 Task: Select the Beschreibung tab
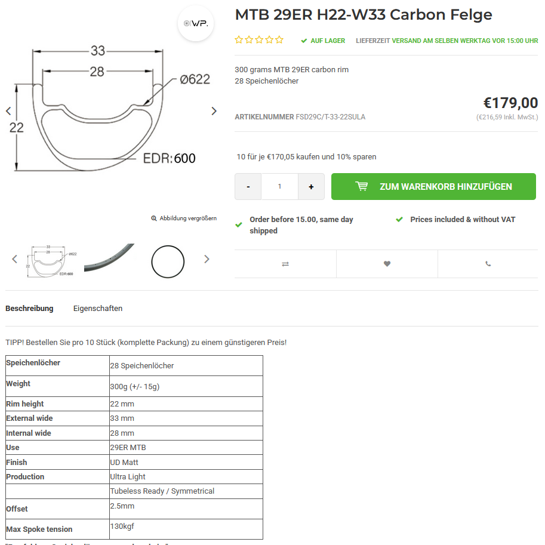[29, 309]
